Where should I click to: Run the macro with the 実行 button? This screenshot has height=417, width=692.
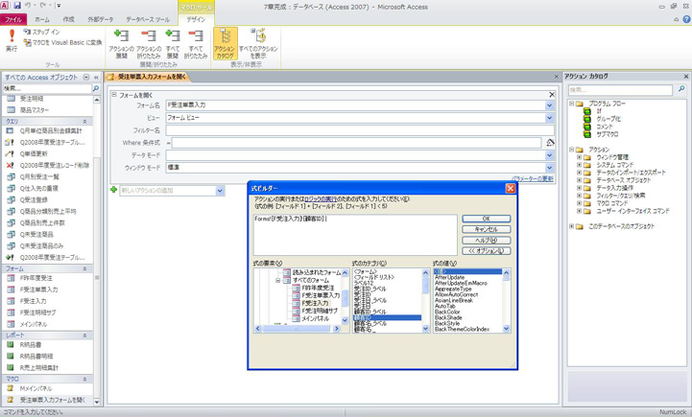(12, 40)
